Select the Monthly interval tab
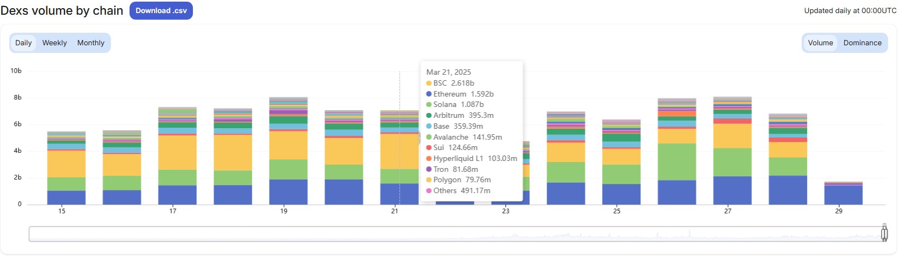 pyautogui.click(x=91, y=43)
